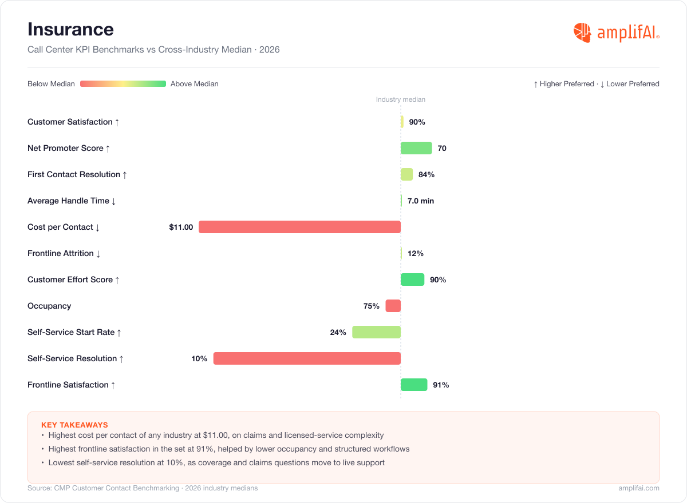Click the KEY TAKEAWAYS heading
The height and width of the screenshot is (503, 687).
point(74,425)
